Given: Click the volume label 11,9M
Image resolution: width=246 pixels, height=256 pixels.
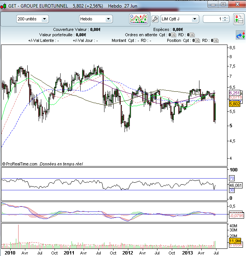Looking at the screenshot, I should click(x=235, y=241).
